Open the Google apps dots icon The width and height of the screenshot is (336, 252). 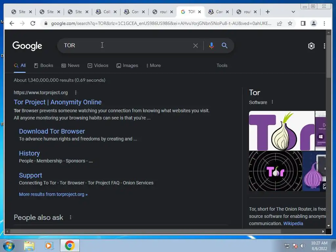tap(324, 46)
